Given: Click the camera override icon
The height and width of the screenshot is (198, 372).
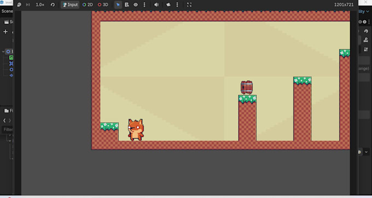Looking at the screenshot, I should (x=168, y=5).
